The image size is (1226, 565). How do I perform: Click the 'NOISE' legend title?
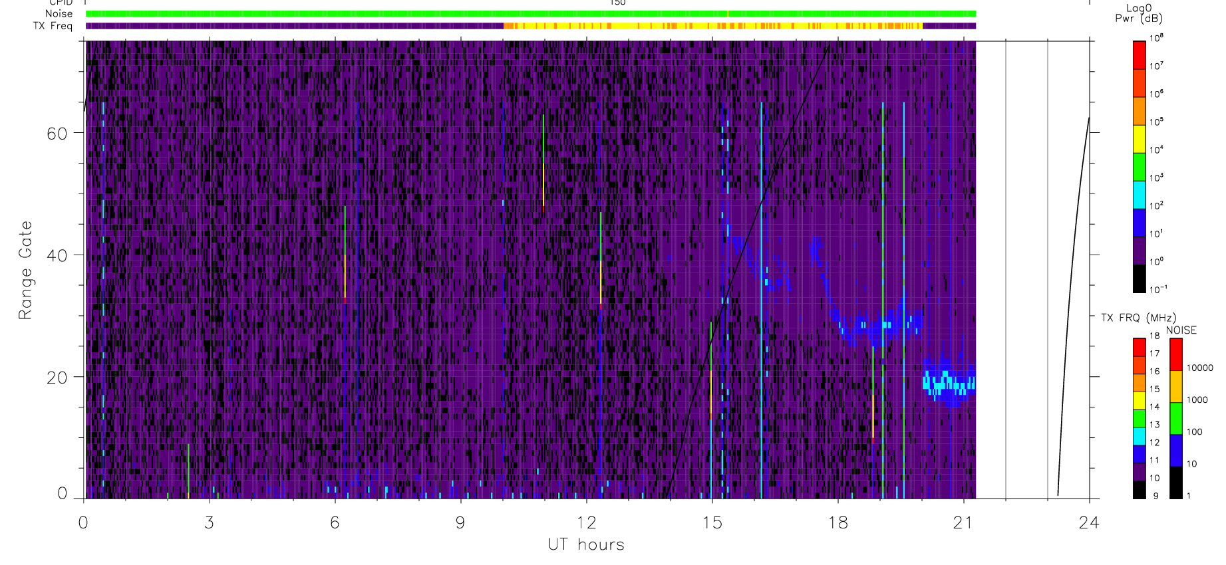[1181, 330]
